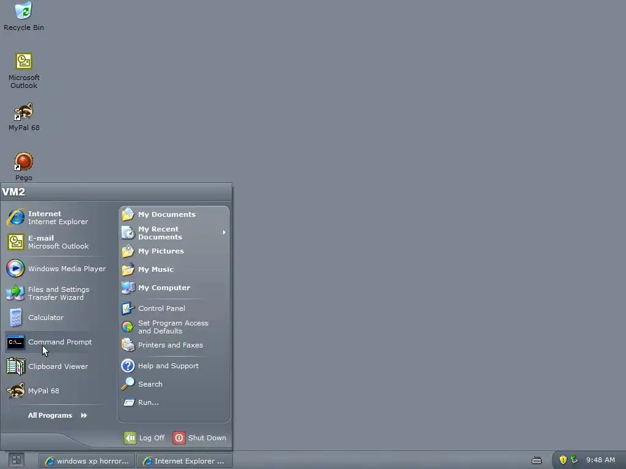Open My Pictures folder
The image size is (626, 469).
tap(174, 251)
